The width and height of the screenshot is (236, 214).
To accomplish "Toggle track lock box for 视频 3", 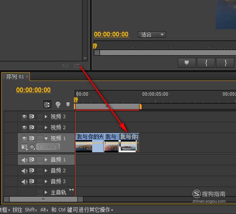I will tap(40, 117).
